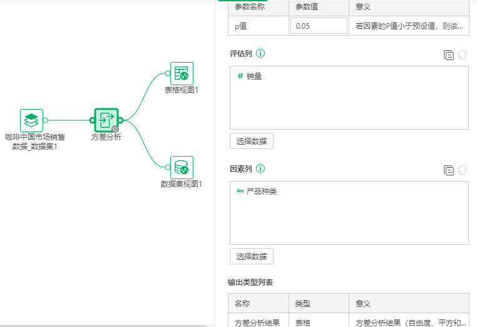Viewport: 477px width, 327px height.
Task: Paste into the 评估列 field list
Action: click(x=463, y=55)
